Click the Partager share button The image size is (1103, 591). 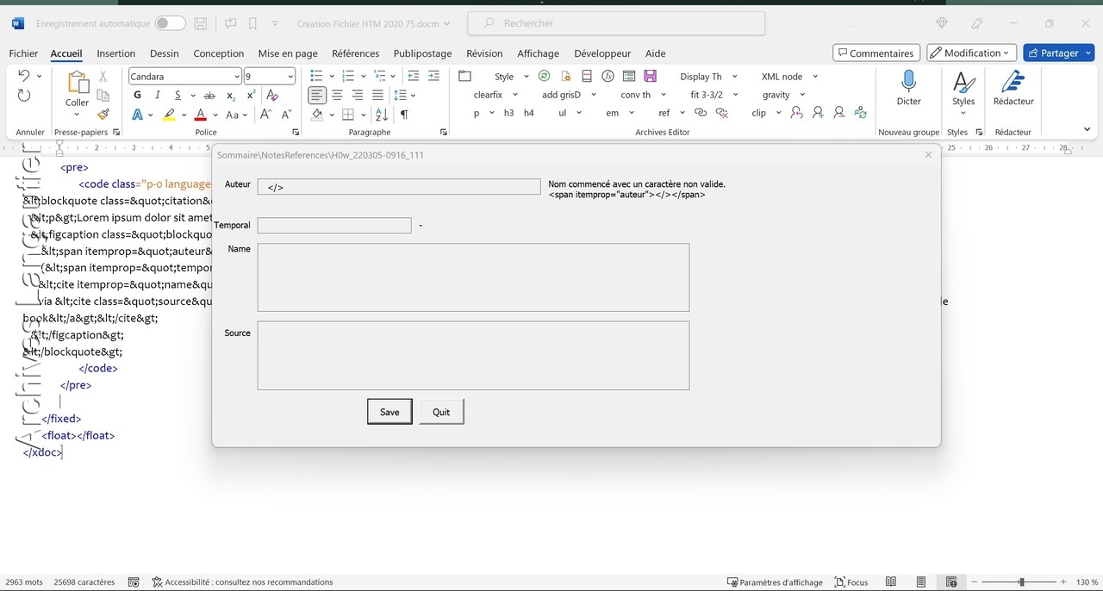pyautogui.click(x=1059, y=53)
